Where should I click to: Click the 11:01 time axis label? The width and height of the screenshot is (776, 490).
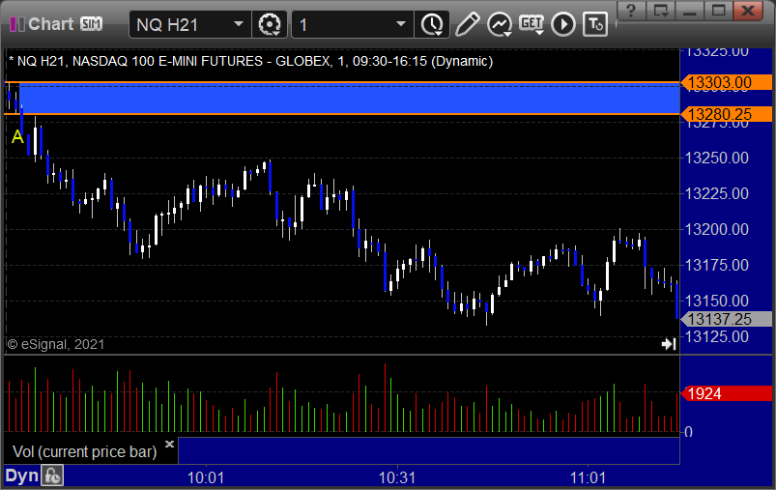588,477
